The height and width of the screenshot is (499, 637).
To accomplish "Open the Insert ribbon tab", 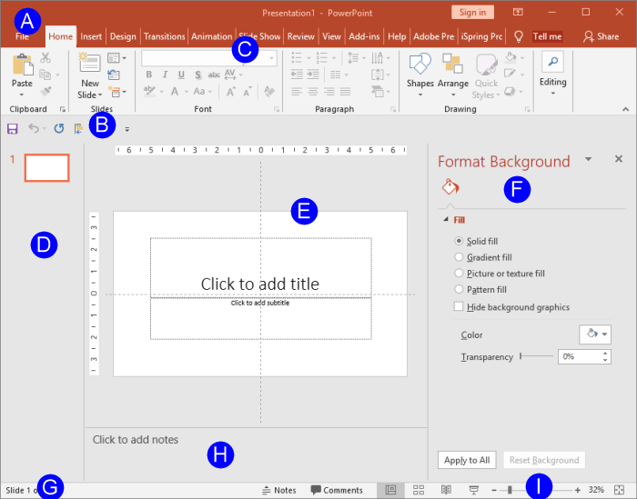I will 91,36.
